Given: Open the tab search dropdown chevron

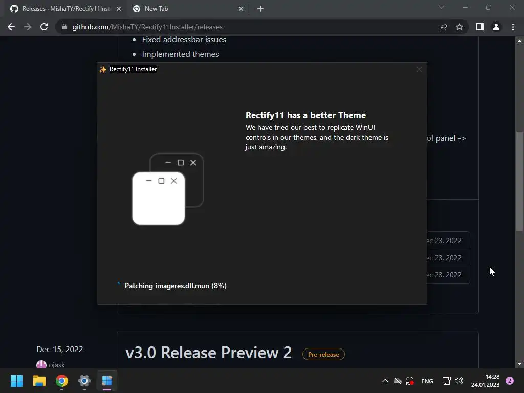Looking at the screenshot, I should tap(442, 7).
